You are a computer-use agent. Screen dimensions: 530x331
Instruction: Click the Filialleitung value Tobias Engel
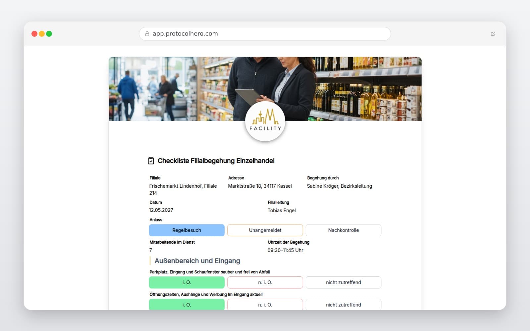[282, 211]
